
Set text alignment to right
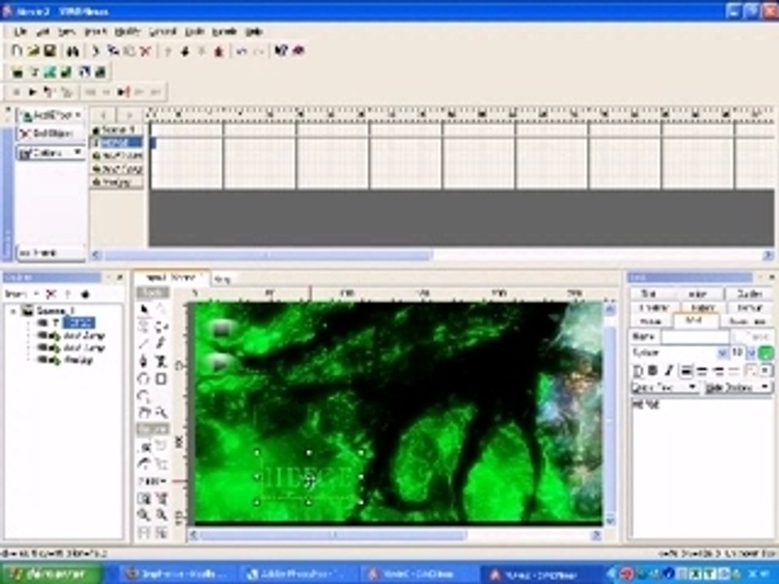point(718,371)
